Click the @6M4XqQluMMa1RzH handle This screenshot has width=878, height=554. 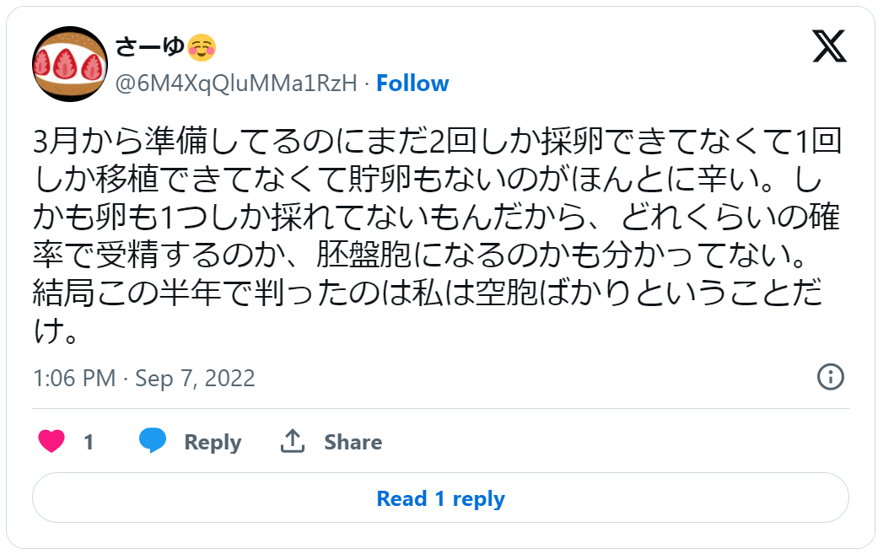[236, 83]
